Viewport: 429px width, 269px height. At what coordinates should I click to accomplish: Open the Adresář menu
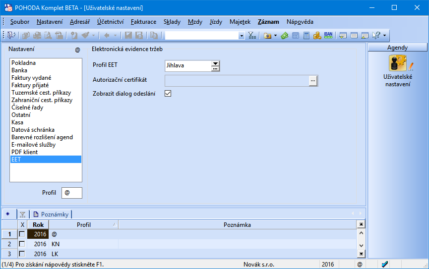point(80,22)
